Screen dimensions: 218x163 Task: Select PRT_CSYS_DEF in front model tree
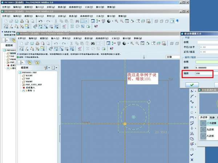tap(32, 84)
